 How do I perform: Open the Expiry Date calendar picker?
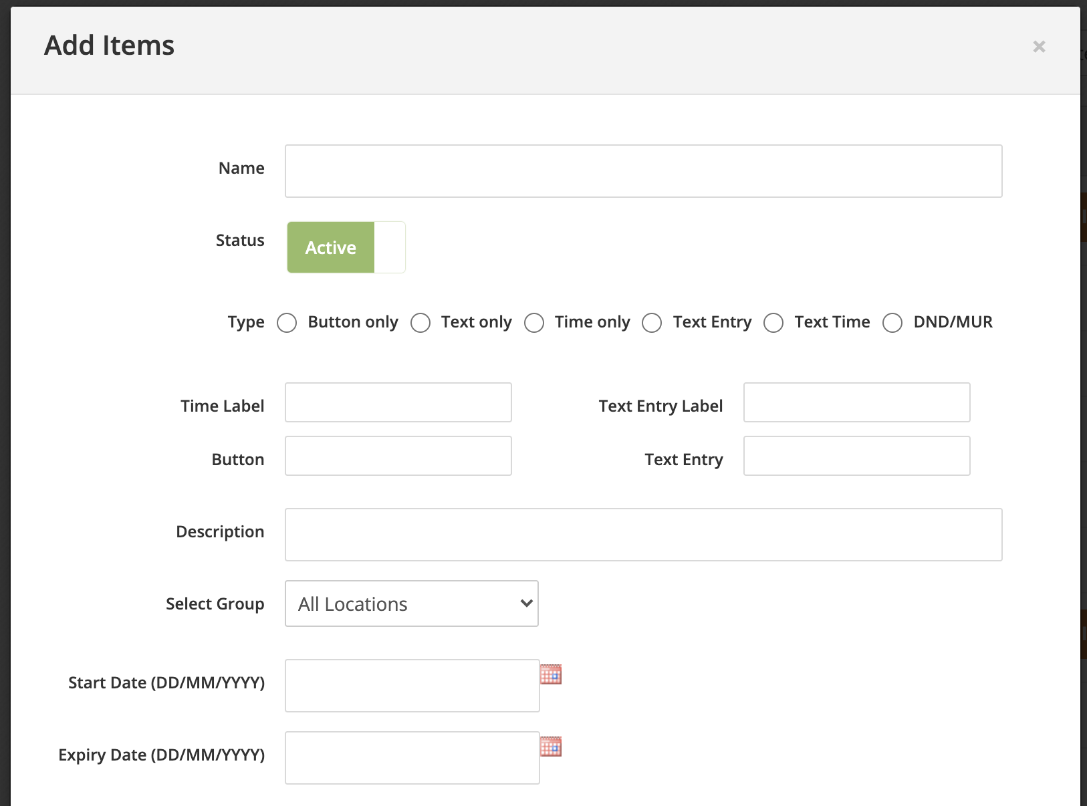[552, 747]
